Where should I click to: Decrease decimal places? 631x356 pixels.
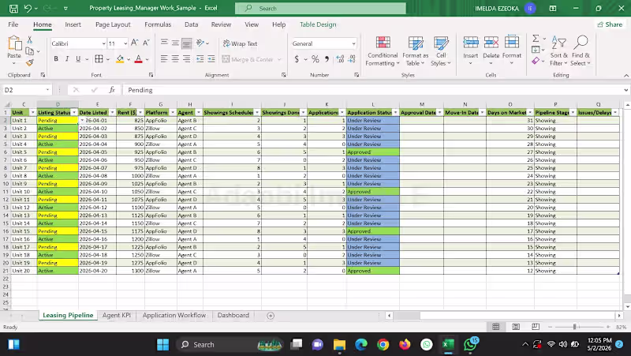pos(352,59)
